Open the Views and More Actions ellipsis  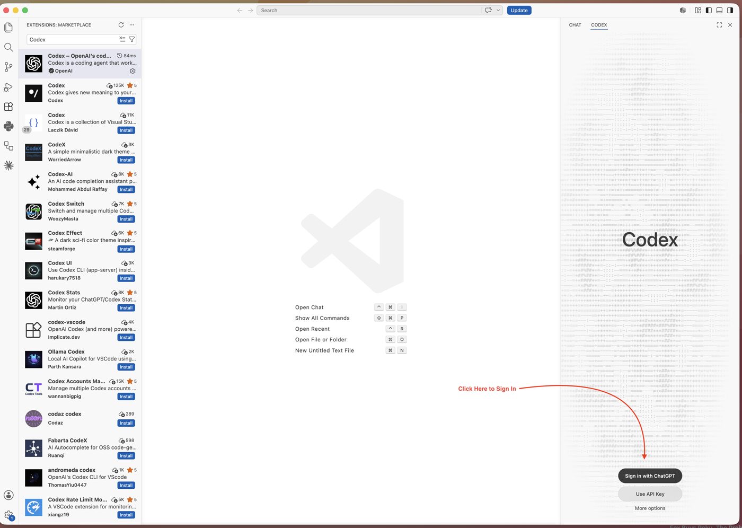pos(132,25)
